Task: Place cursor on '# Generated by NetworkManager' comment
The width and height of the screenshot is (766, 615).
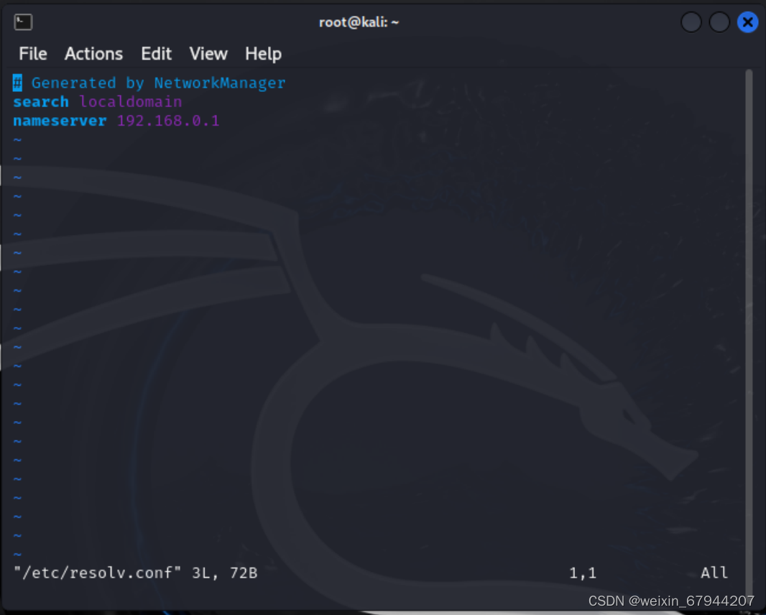Action: pyautogui.click(x=149, y=83)
